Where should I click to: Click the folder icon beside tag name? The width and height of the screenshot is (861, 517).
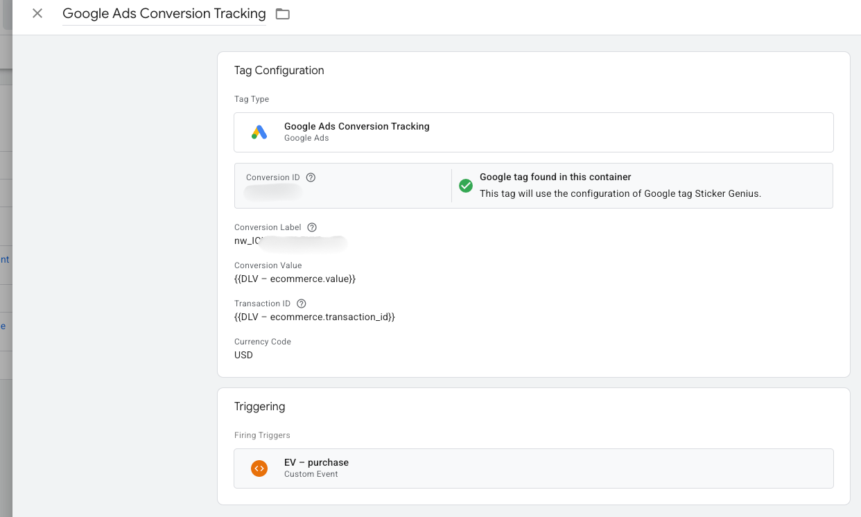pos(283,14)
